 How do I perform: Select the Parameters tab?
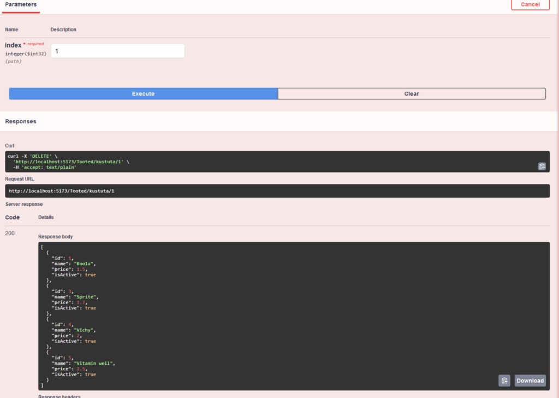pyautogui.click(x=21, y=4)
